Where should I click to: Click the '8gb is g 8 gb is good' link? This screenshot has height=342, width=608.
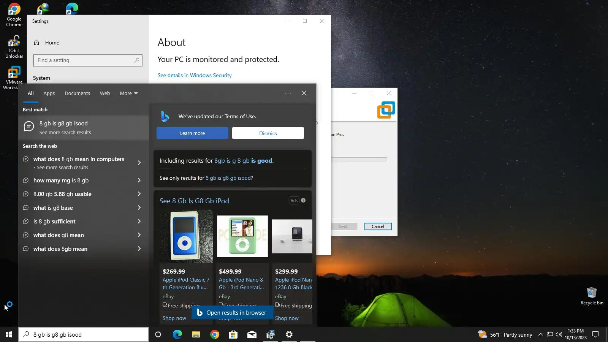click(x=243, y=160)
